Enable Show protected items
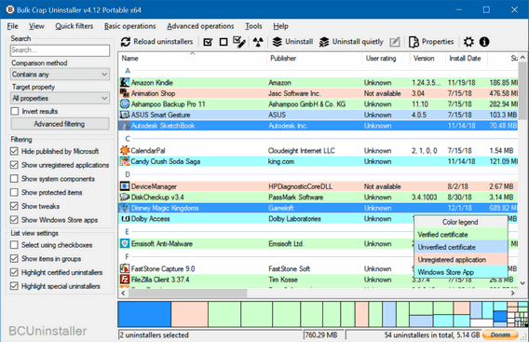Screen dimensions: 529x342 click(14, 193)
